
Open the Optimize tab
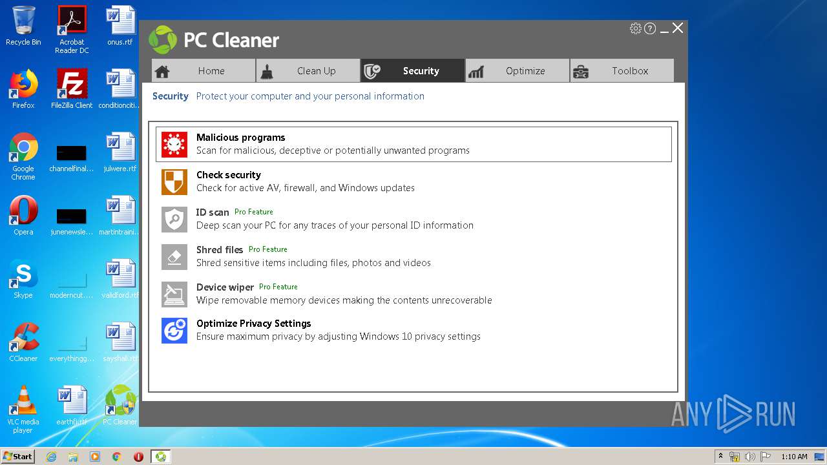[517, 70]
